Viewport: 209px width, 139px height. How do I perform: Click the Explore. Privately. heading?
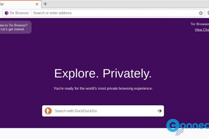103,74
